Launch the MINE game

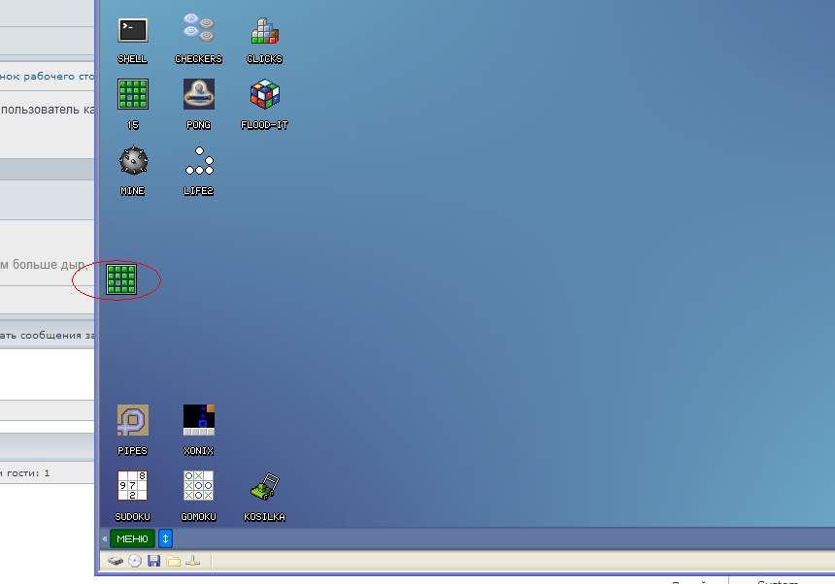tap(133, 161)
